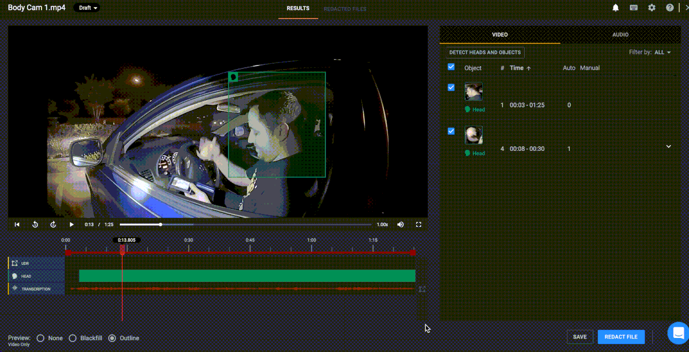Select the None preview option

40,338
